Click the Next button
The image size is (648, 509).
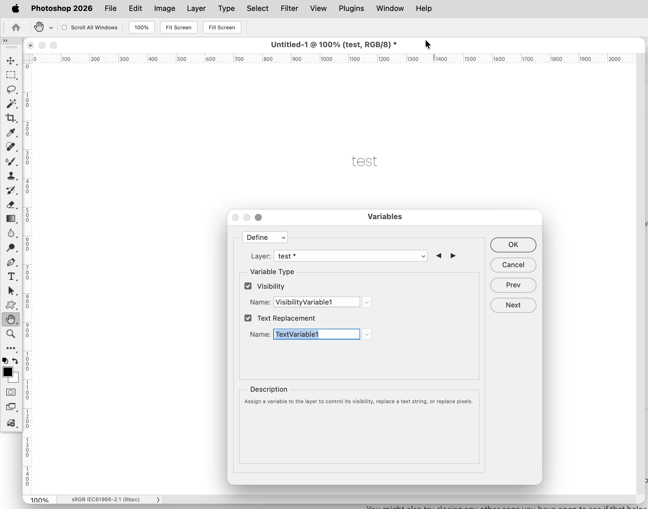pyautogui.click(x=513, y=305)
